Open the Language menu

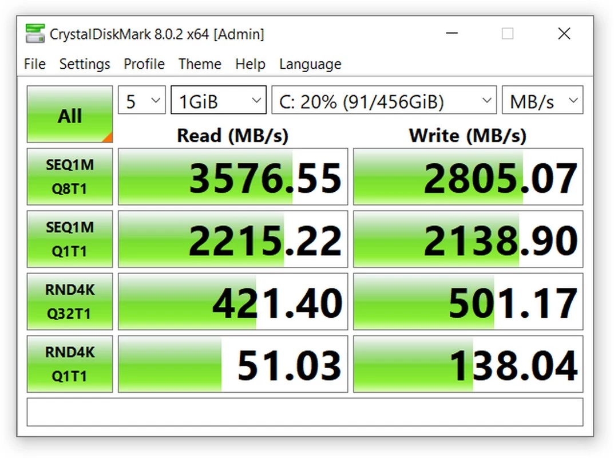(310, 64)
